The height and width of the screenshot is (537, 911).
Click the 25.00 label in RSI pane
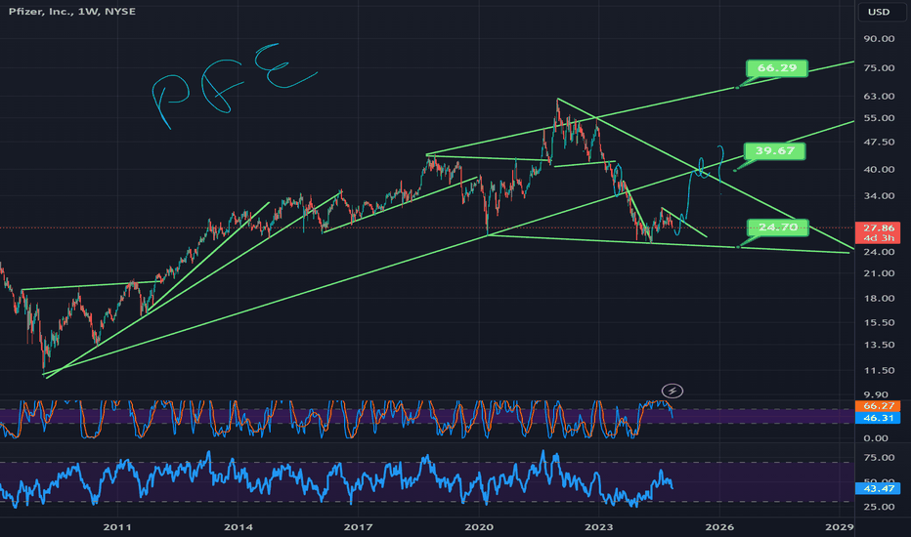click(x=879, y=507)
